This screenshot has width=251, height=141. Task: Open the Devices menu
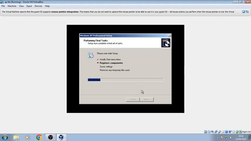(x=38, y=6)
